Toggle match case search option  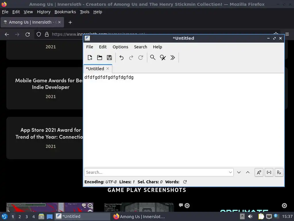pos(259,173)
